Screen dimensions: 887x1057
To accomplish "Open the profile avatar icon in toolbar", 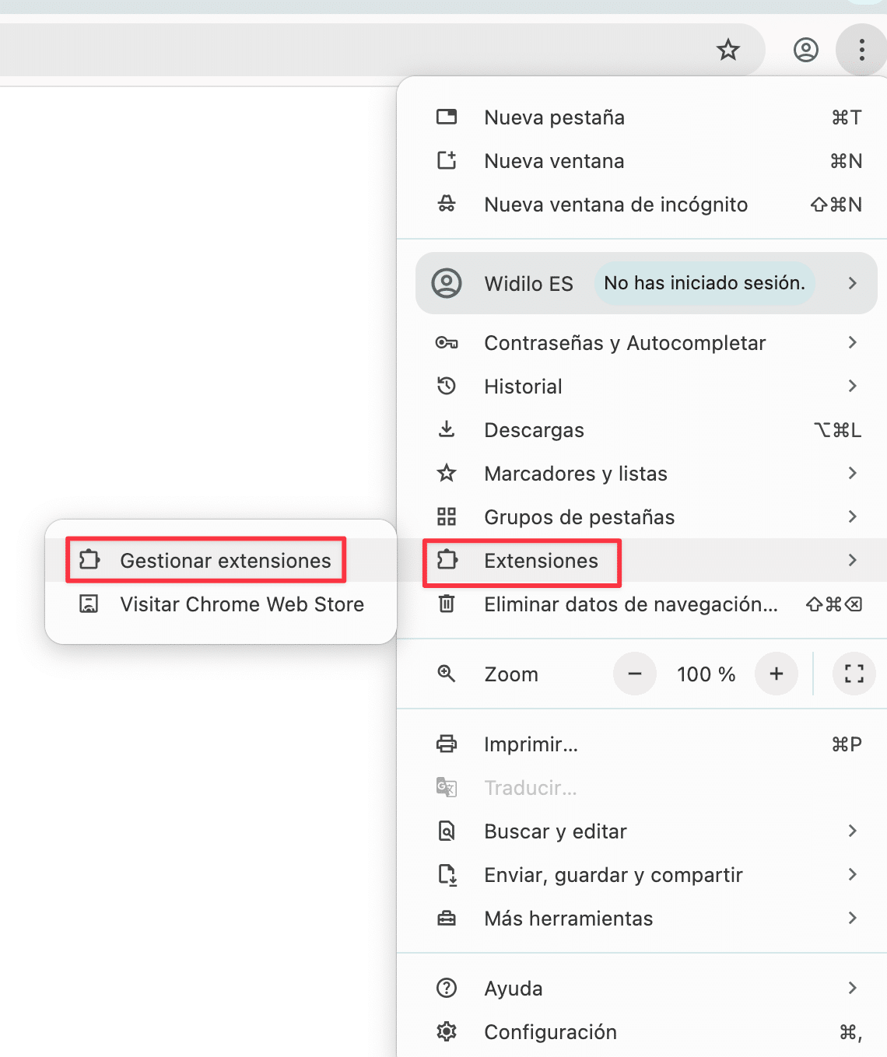I will [x=805, y=51].
